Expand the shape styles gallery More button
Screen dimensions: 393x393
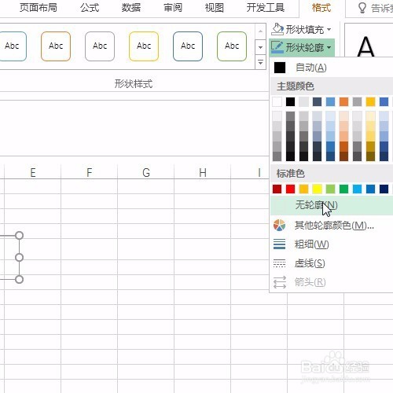point(260,62)
